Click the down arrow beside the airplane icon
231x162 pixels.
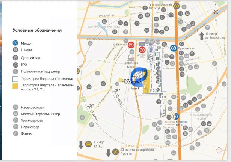(108, 153)
